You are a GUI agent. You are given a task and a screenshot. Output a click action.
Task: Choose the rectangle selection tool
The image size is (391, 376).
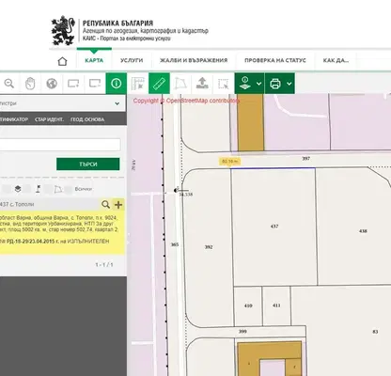click(x=224, y=84)
